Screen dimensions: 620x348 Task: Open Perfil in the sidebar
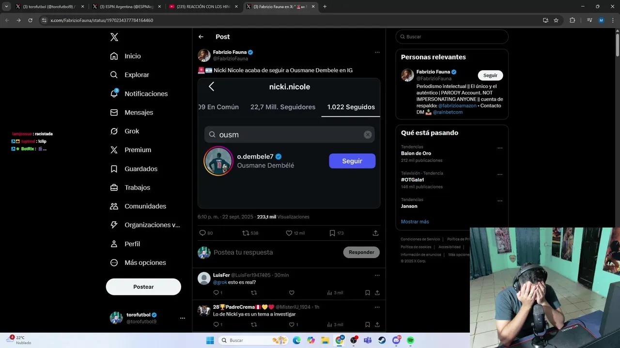coord(125,244)
